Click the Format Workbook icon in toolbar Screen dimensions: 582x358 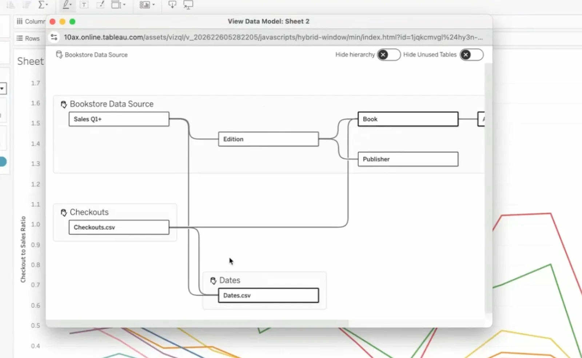pos(100,5)
